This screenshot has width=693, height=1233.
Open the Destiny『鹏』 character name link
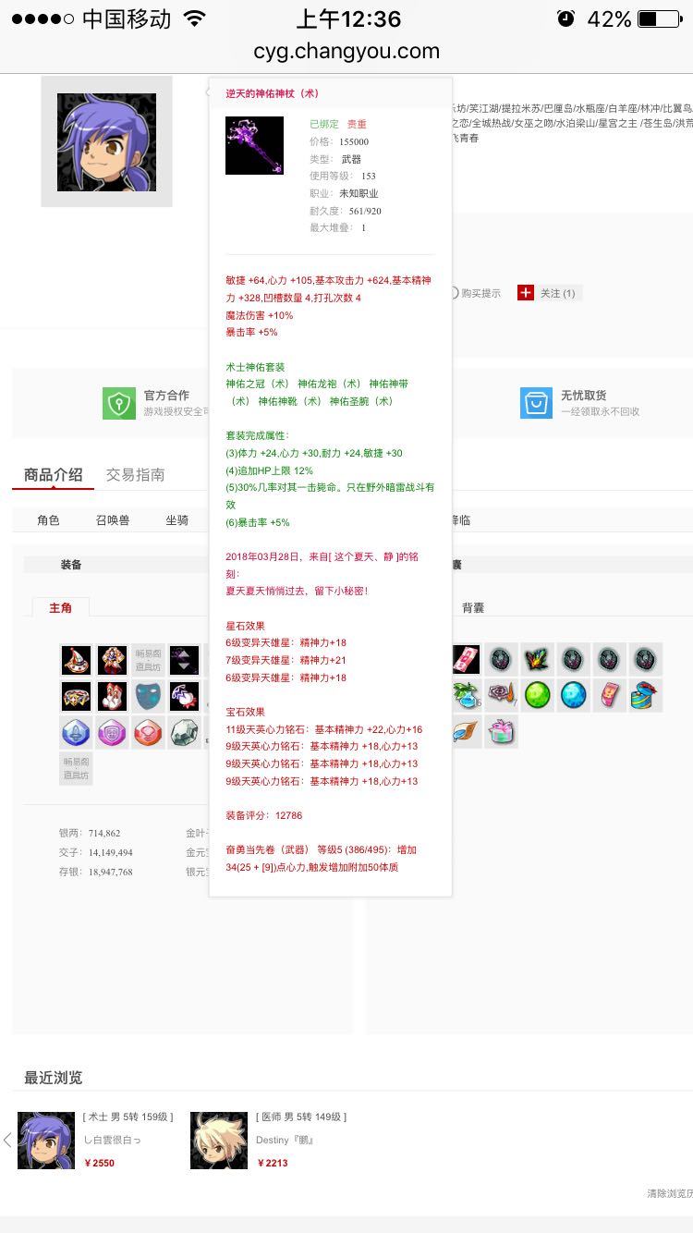click(x=286, y=1140)
